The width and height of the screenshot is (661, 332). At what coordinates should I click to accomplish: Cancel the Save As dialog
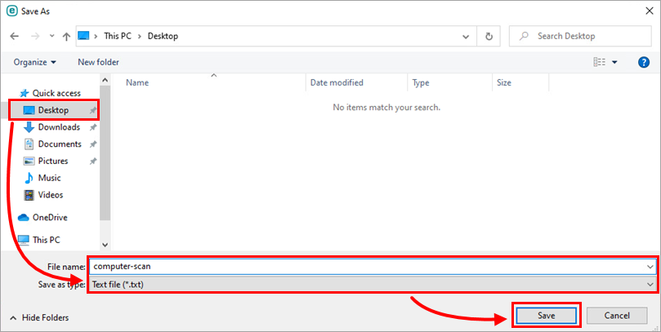click(x=616, y=315)
